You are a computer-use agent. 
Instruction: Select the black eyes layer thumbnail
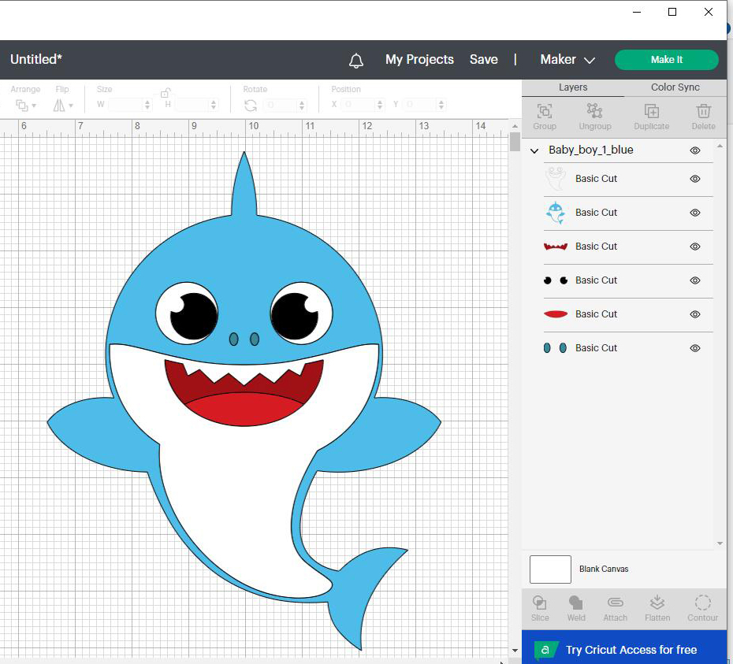(x=556, y=280)
